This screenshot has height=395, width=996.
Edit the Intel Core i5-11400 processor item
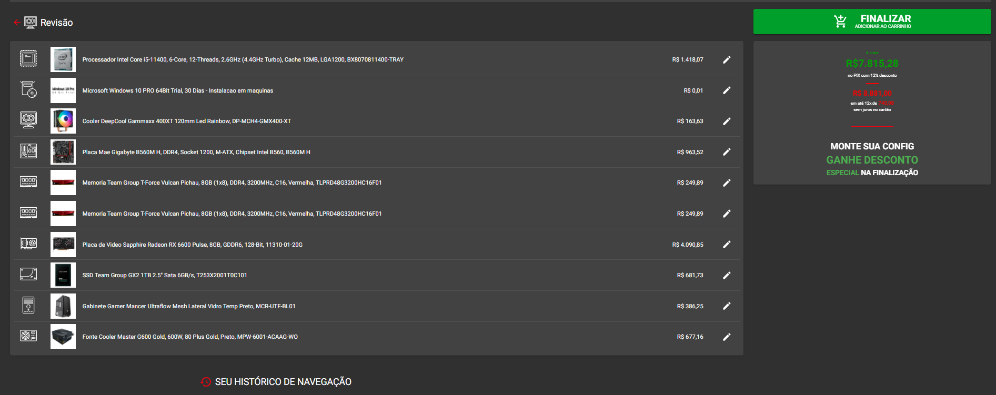(x=727, y=59)
